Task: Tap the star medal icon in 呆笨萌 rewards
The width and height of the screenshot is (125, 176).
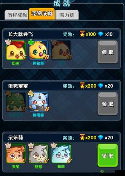Action: tap(82, 137)
